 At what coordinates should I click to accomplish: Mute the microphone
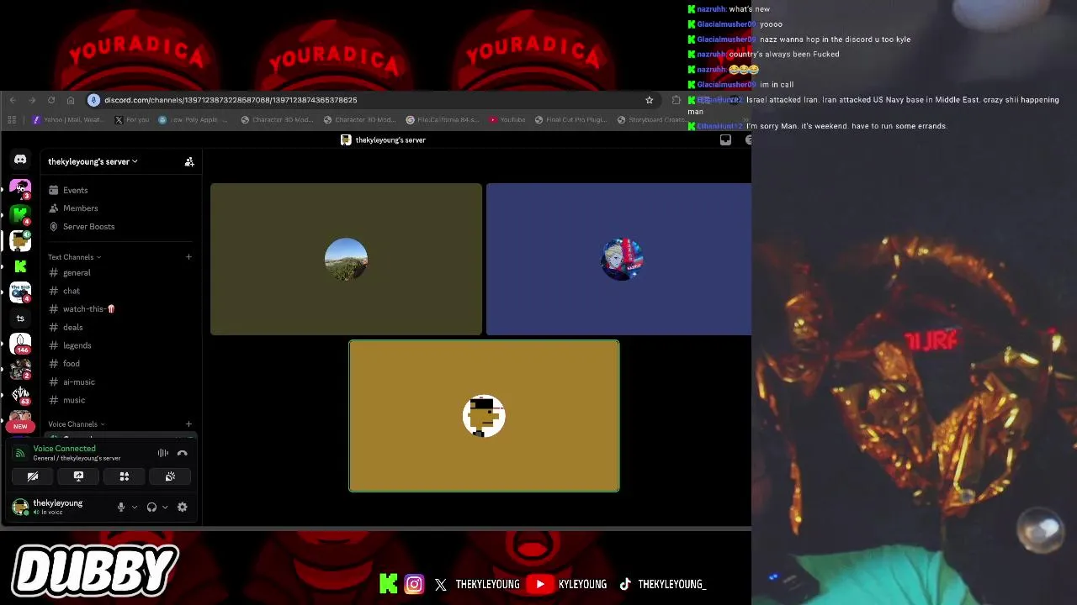click(121, 507)
